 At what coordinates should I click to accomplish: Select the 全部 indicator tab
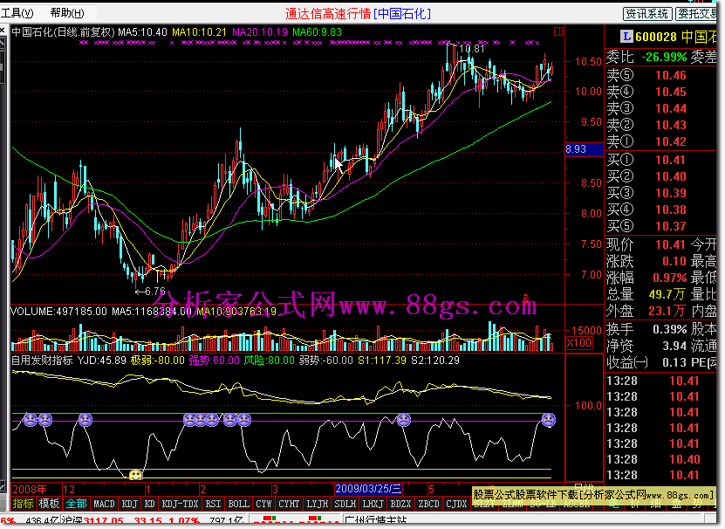click(76, 504)
